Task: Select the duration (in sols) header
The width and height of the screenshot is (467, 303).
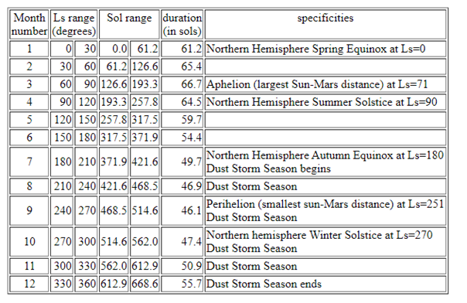Action: [x=182, y=25]
